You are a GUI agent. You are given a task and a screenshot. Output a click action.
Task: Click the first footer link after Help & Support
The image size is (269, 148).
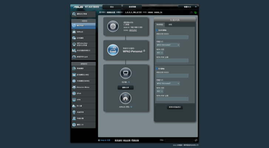[118, 140]
